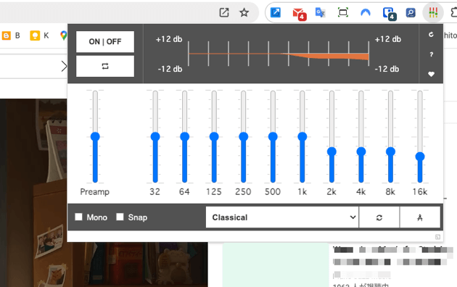Click the refresh icon above help
457x287 pixels.
tap(431, 35)
